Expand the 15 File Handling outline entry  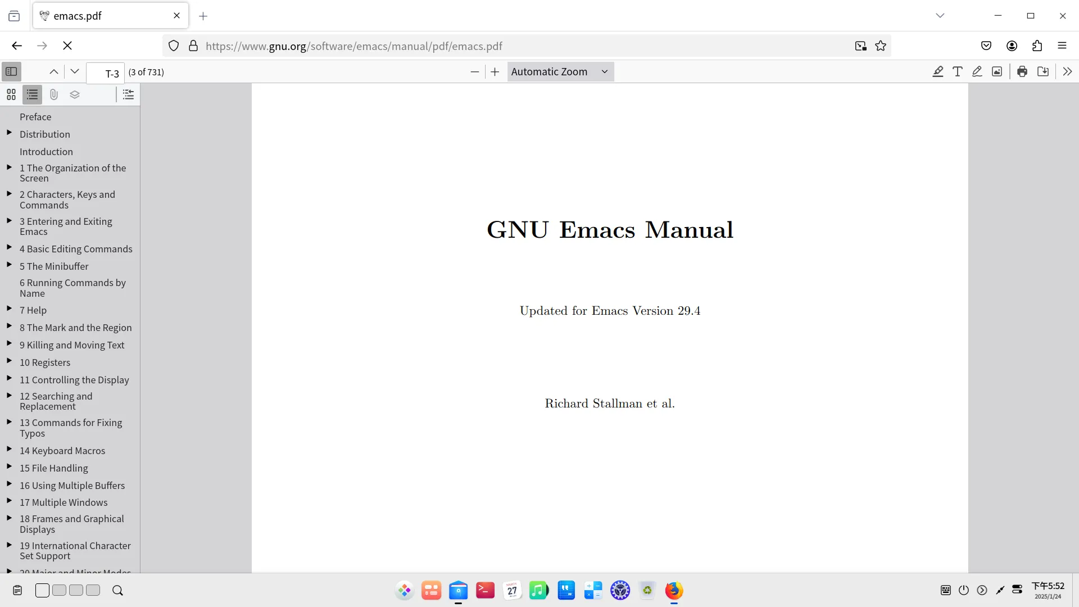tap(9, 466)
